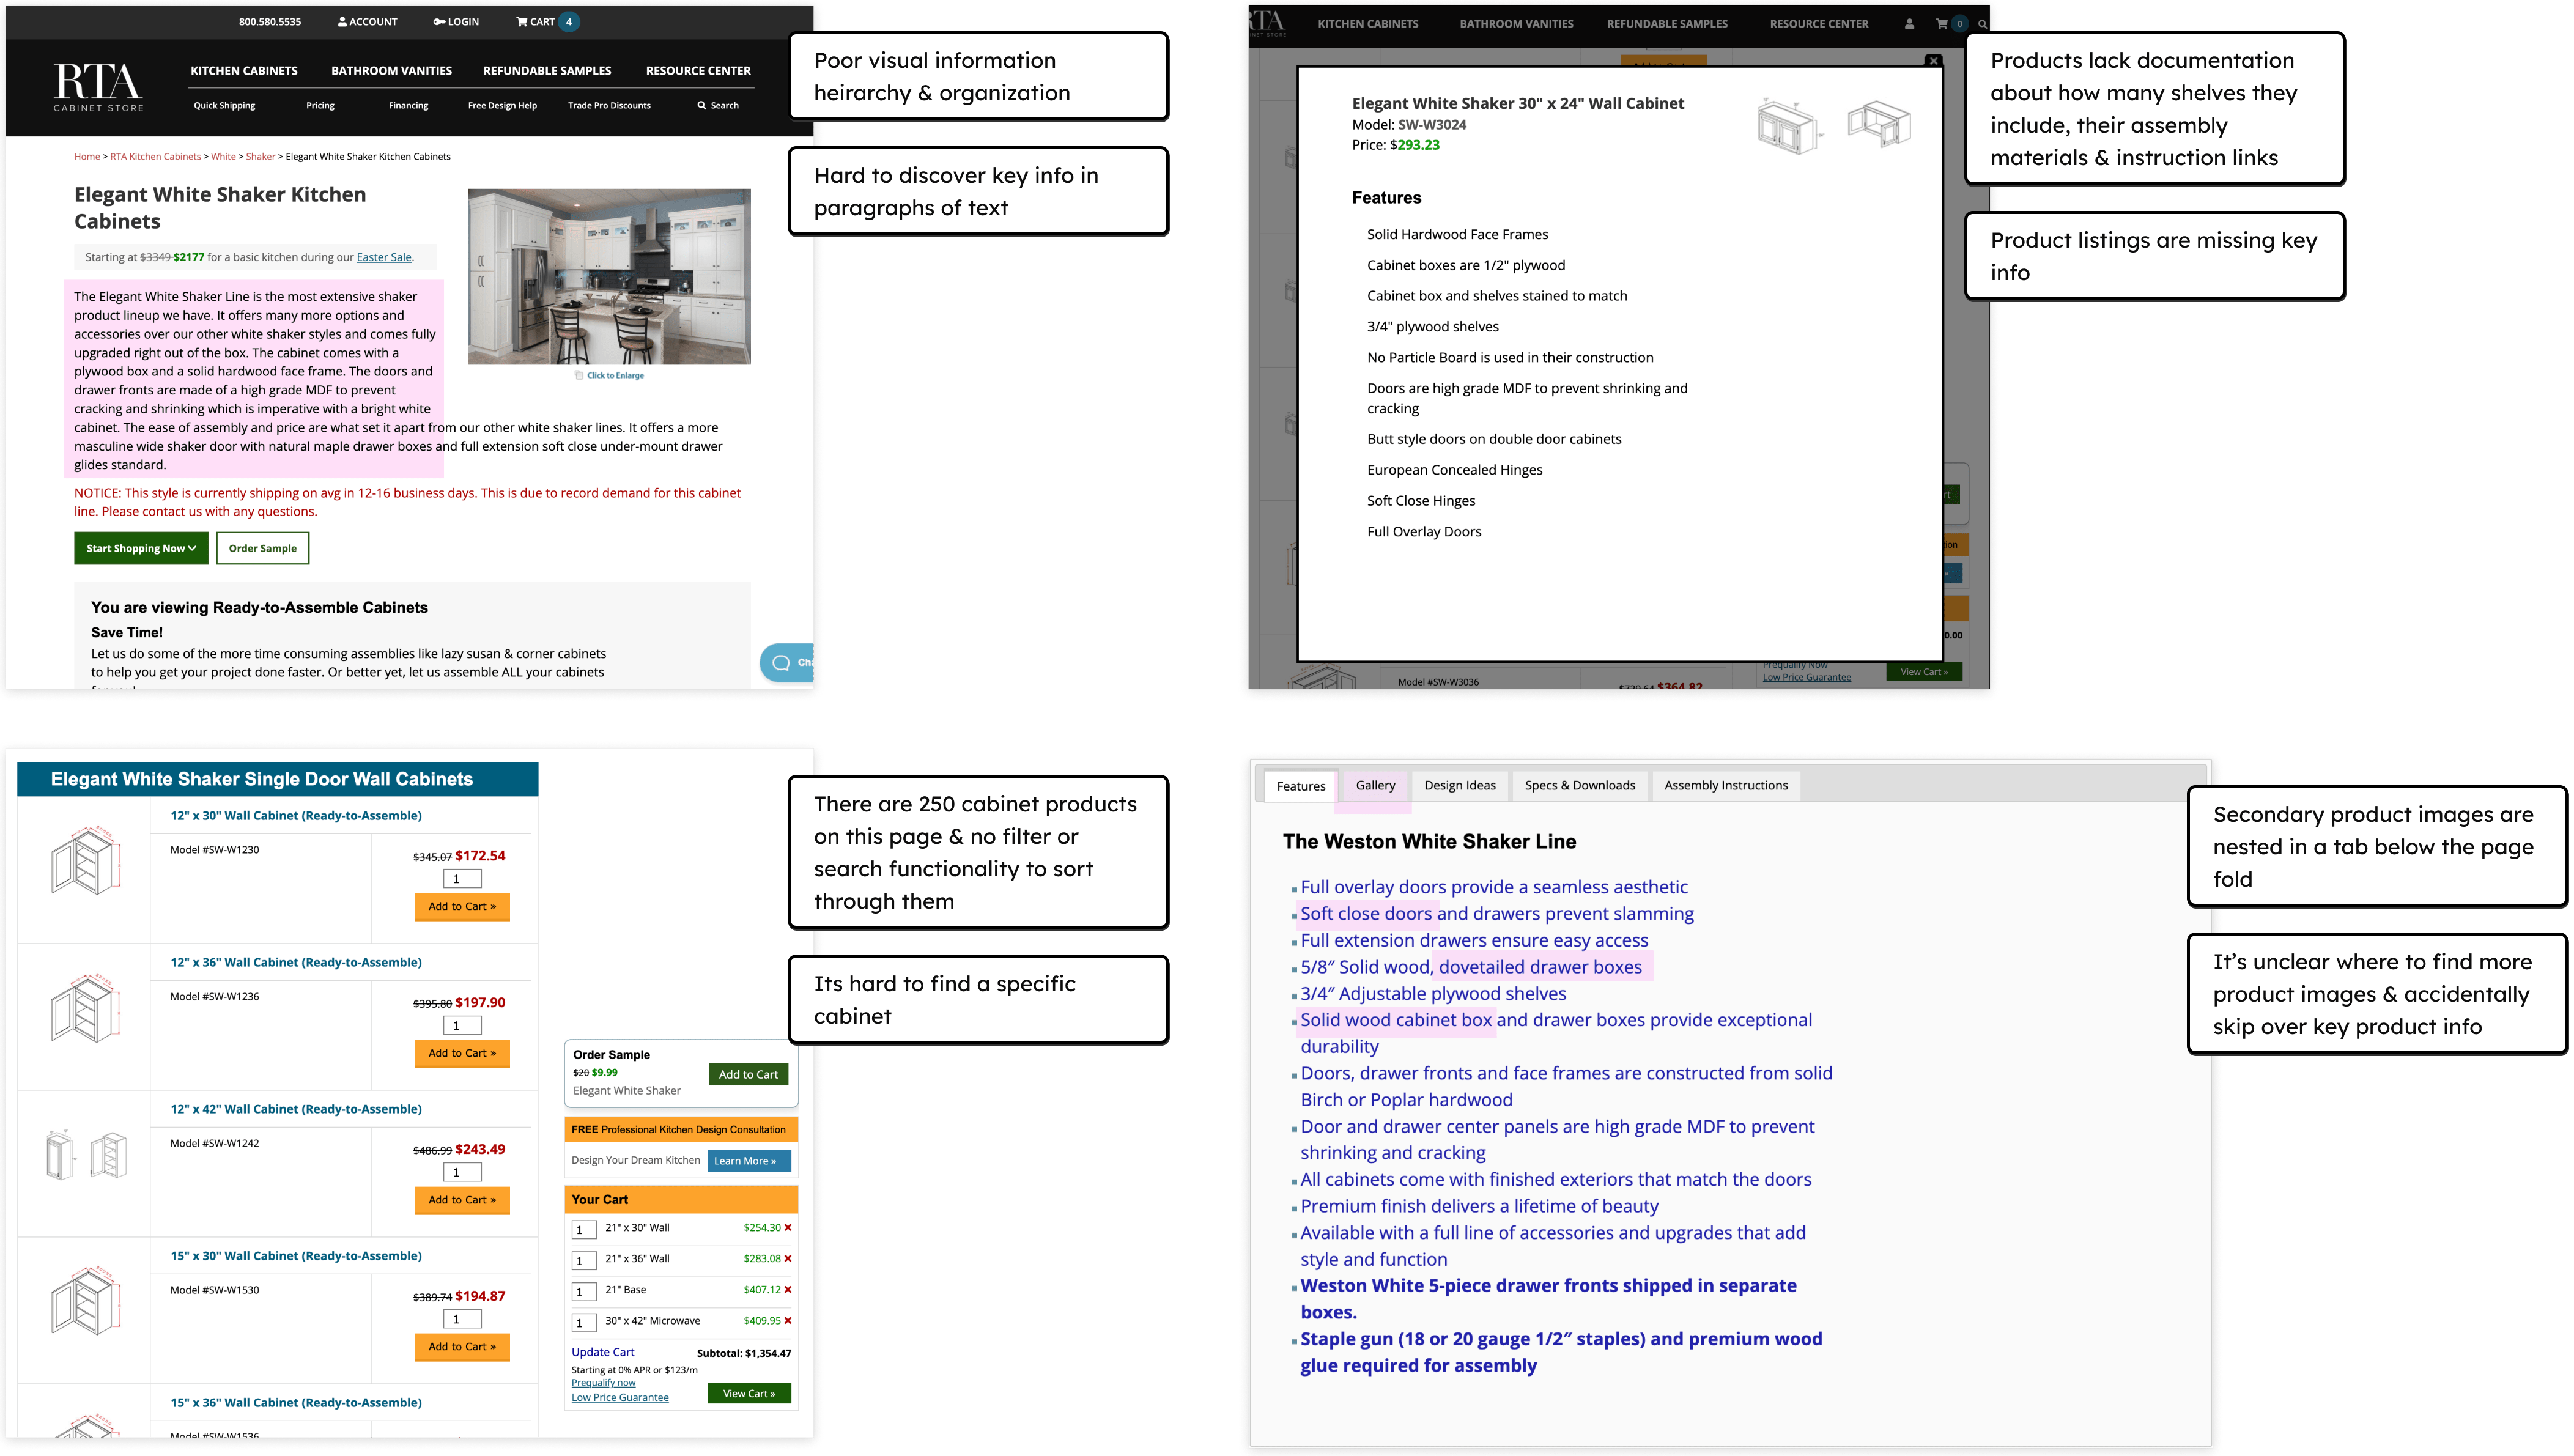
Task: Click the white Order Sample button
Action: pyautogui.click(x=263, y=548)
